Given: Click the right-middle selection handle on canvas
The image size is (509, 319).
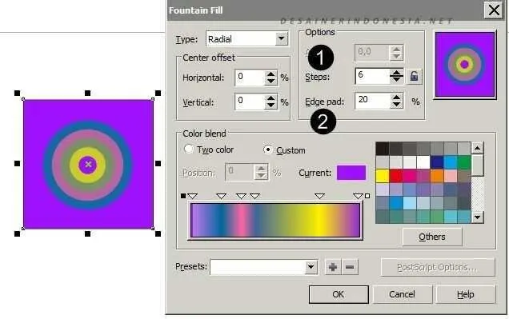Looking at the screenshot, I should click(158, 163).
